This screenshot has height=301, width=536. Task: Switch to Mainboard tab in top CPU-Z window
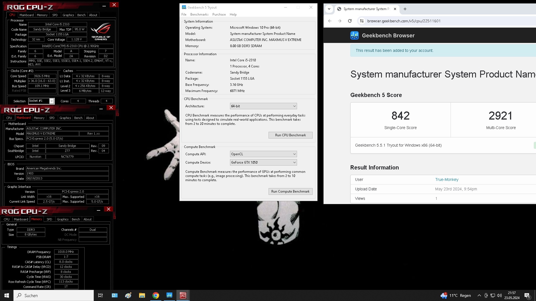pyautogui.click(x=27, y=15)
